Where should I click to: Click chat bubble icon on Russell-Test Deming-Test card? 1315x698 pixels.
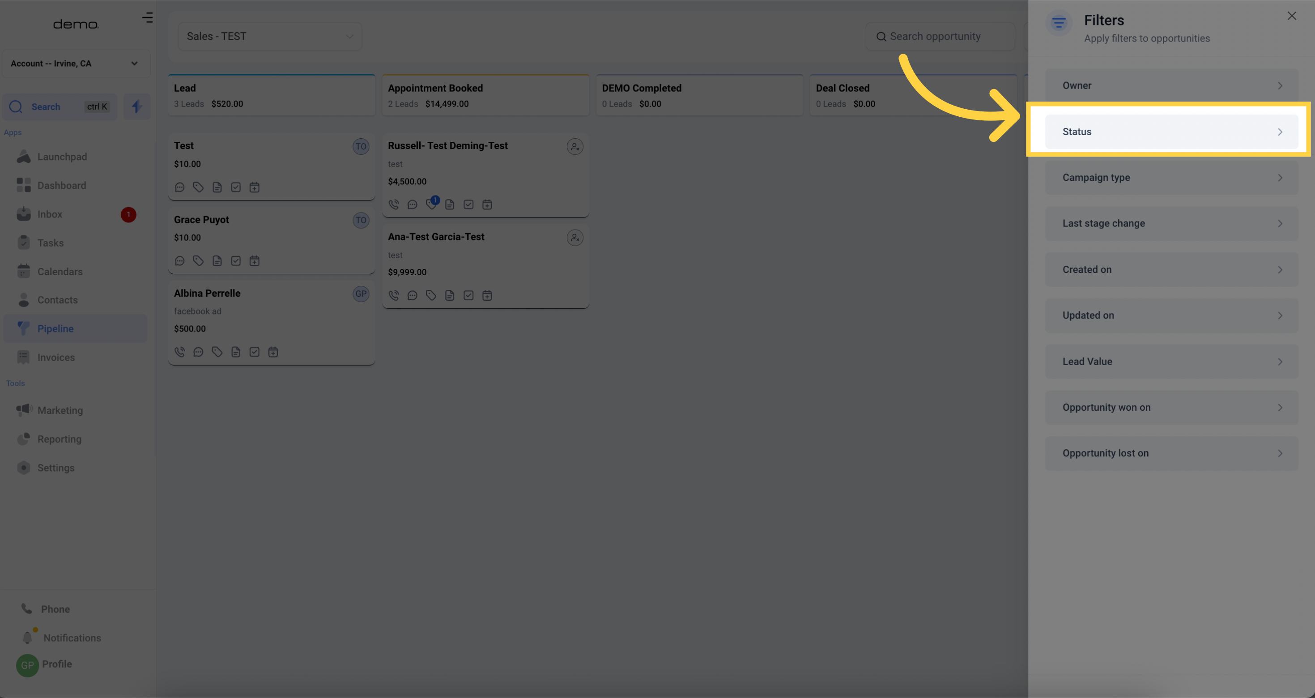point(413,205)
